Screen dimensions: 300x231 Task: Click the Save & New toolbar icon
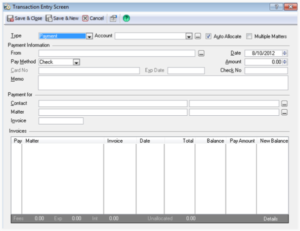[49, 19]
